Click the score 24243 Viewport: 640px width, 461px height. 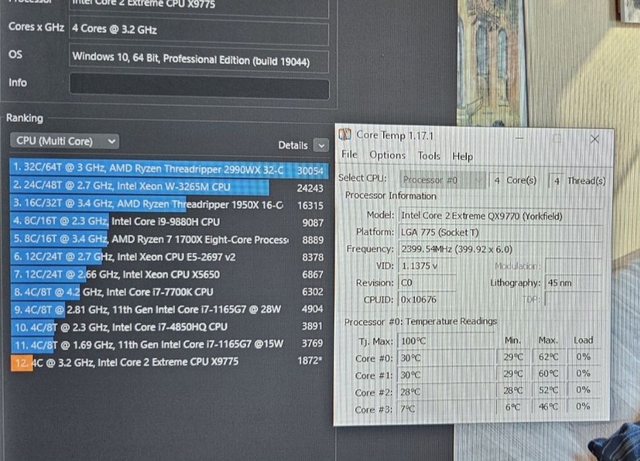pos(310,188)
